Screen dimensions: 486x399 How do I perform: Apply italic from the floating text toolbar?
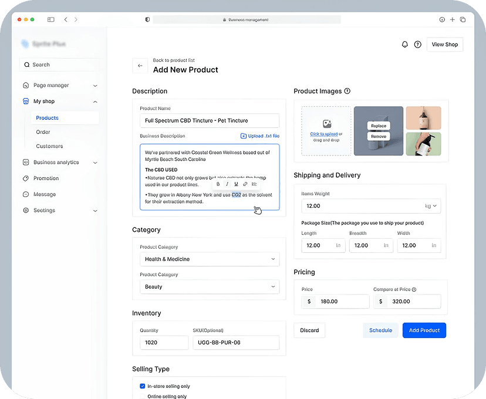227,184
